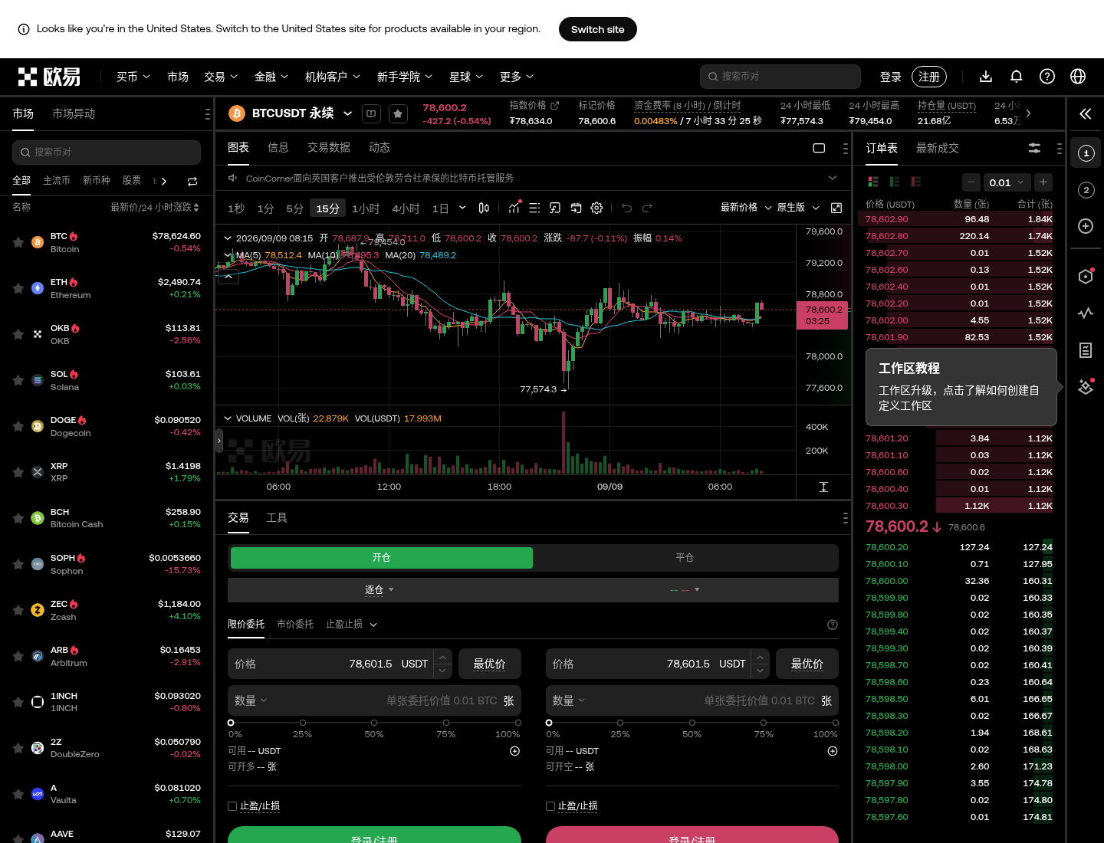Click the Switch site button
This screenshot has height=843, width=1104.
(598, 29)
